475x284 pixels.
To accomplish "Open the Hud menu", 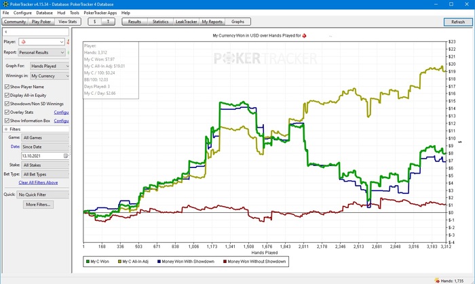I will (x=61, y=13).
